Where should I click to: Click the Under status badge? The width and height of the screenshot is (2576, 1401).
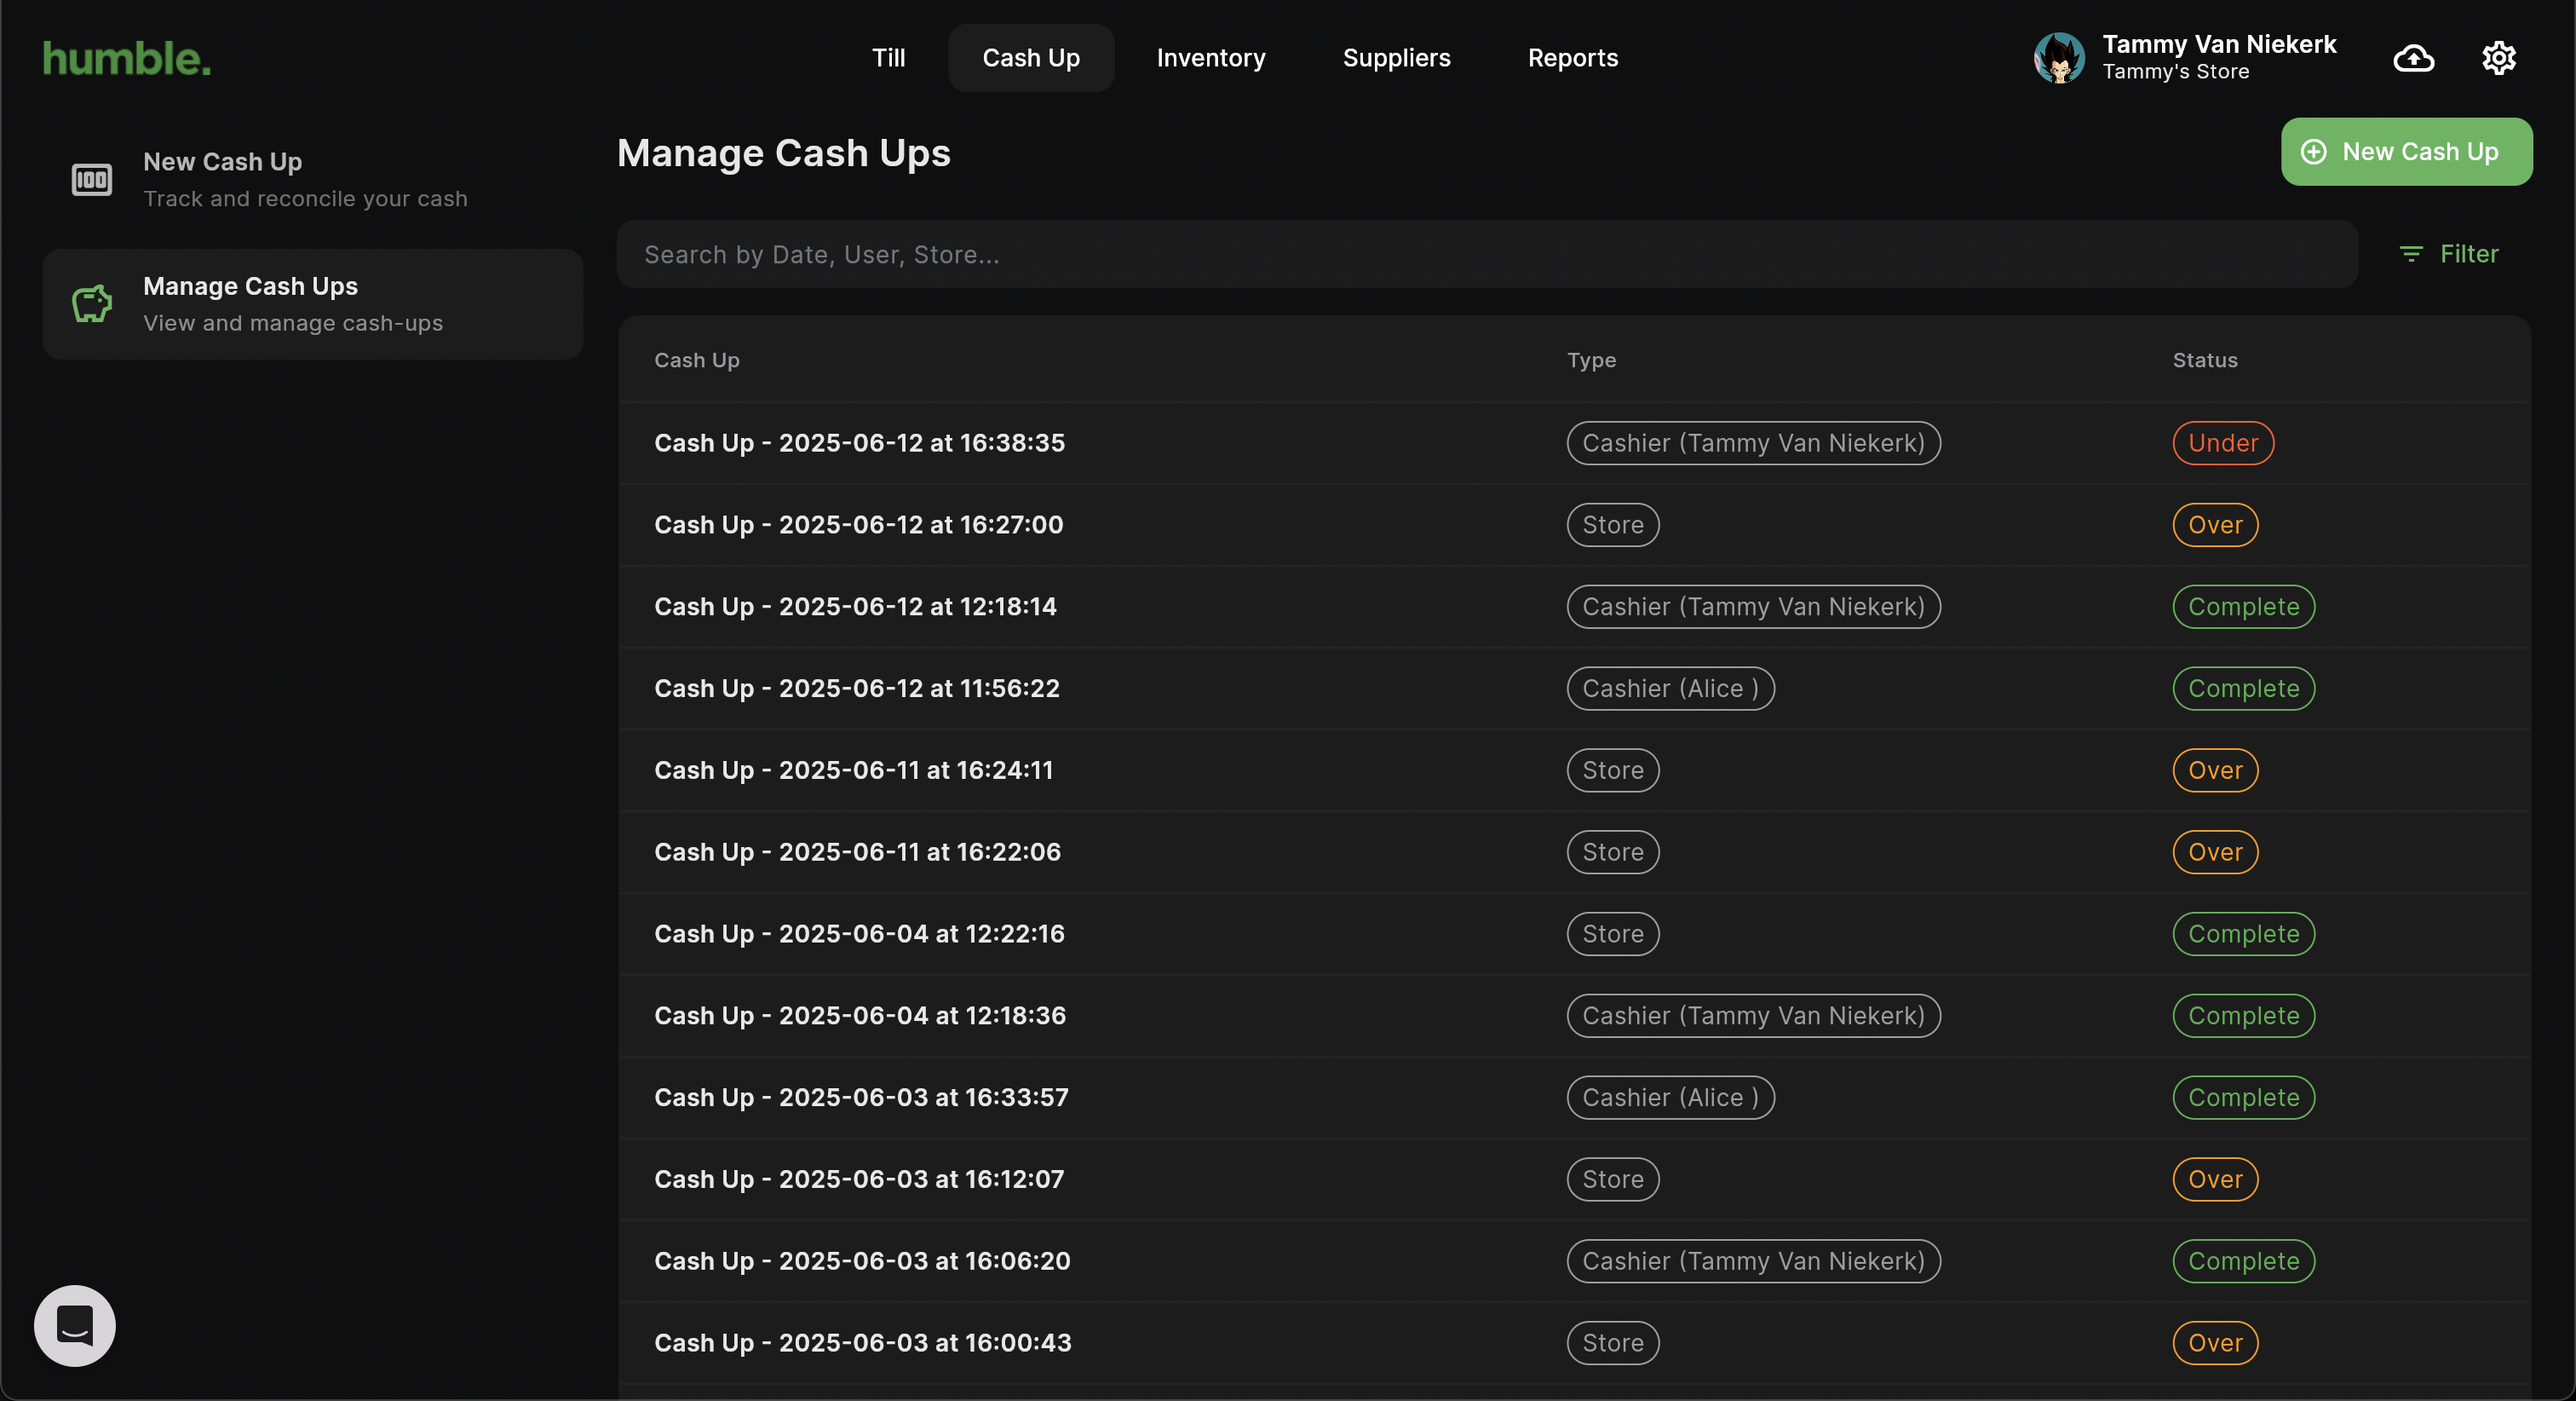click(2222, 443)
